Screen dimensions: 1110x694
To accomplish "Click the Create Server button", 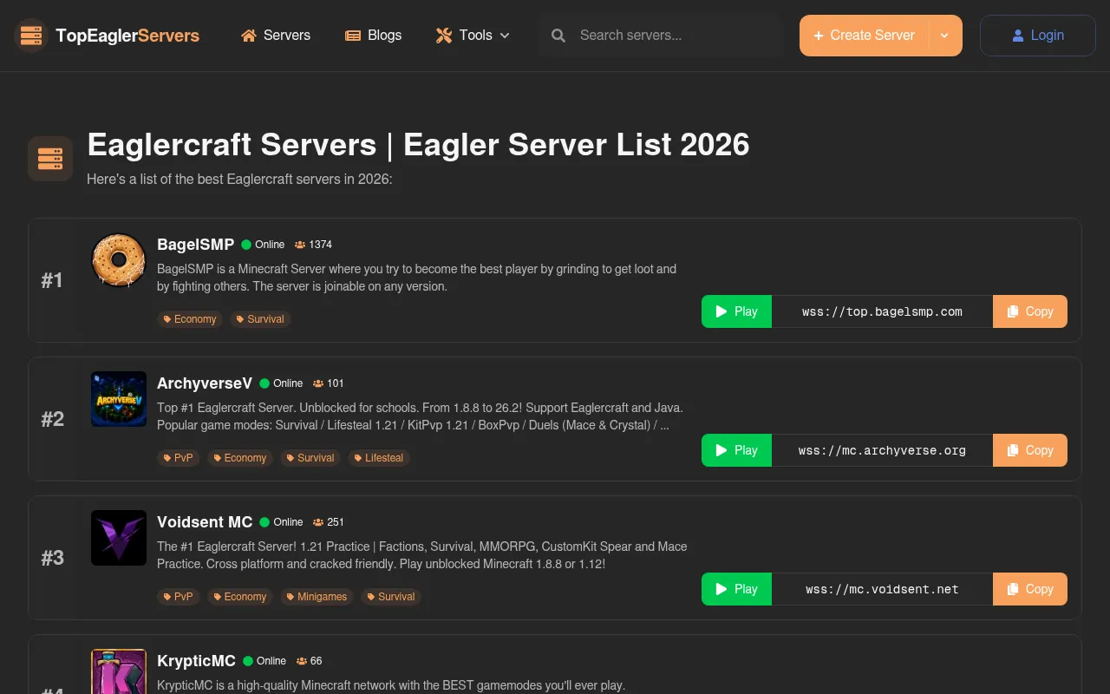I will pyautogui.click(x=864, y=36).
